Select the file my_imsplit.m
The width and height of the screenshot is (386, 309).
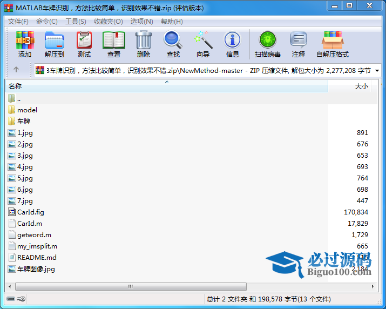pyautogui.click(x=37, y=246)
